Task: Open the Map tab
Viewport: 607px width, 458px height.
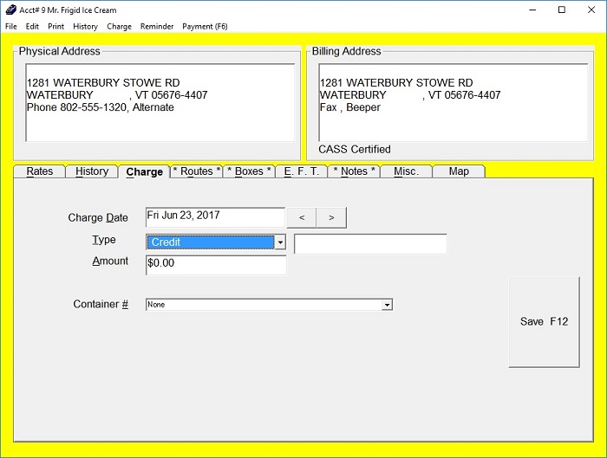Action: point(459,171)
